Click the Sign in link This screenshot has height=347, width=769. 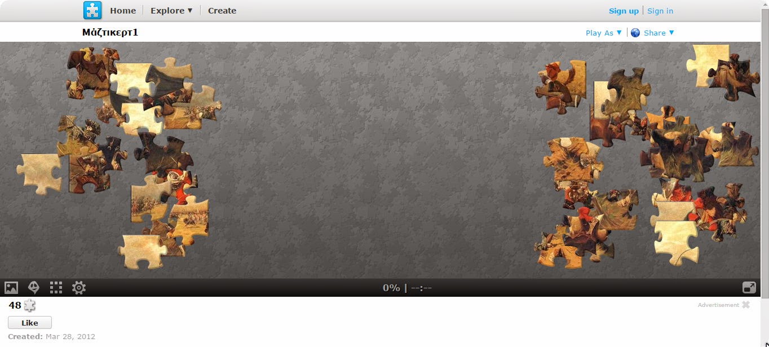660,11
